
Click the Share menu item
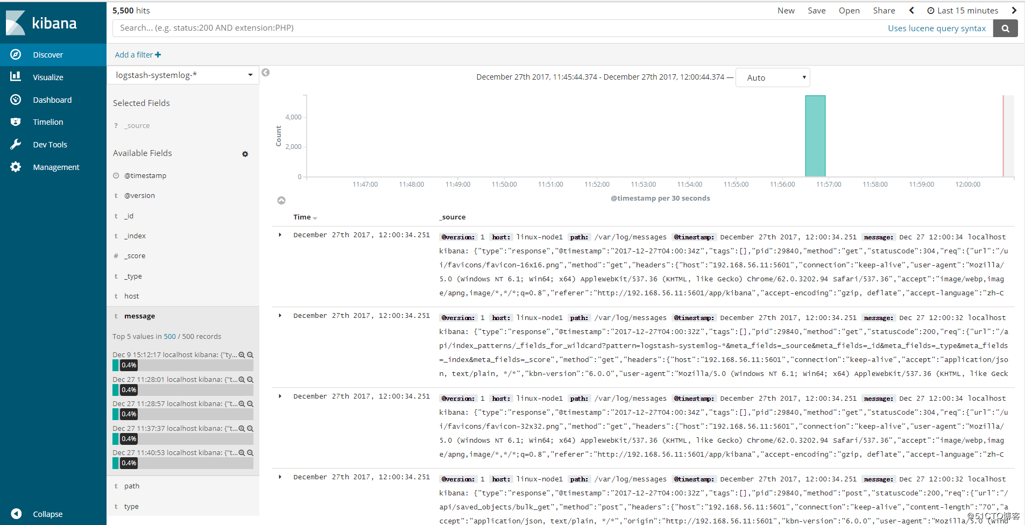click(x=884, y=10)
